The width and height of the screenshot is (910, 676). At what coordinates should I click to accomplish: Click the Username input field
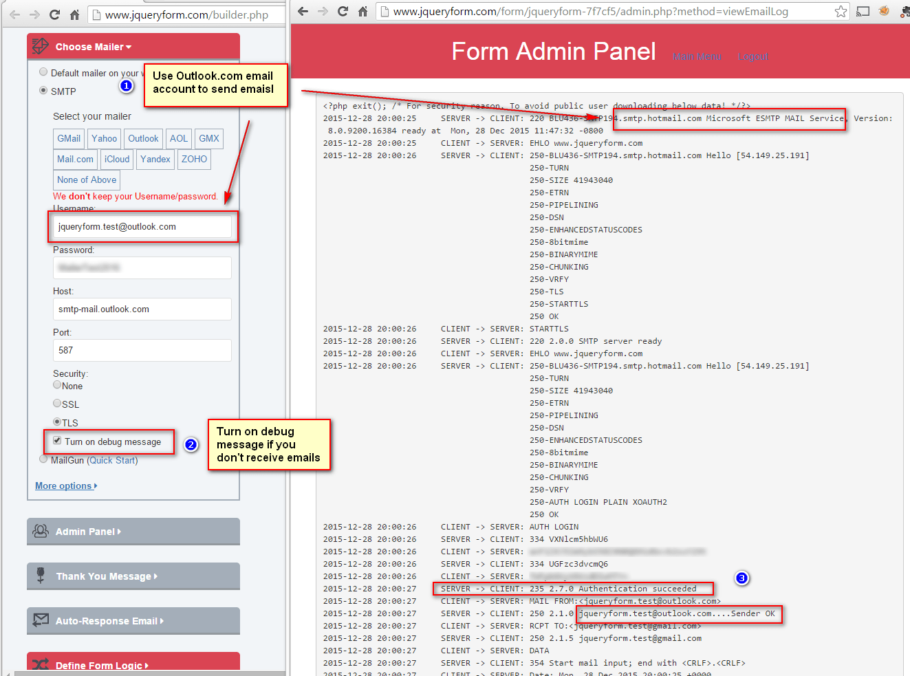tap(142, 226)
